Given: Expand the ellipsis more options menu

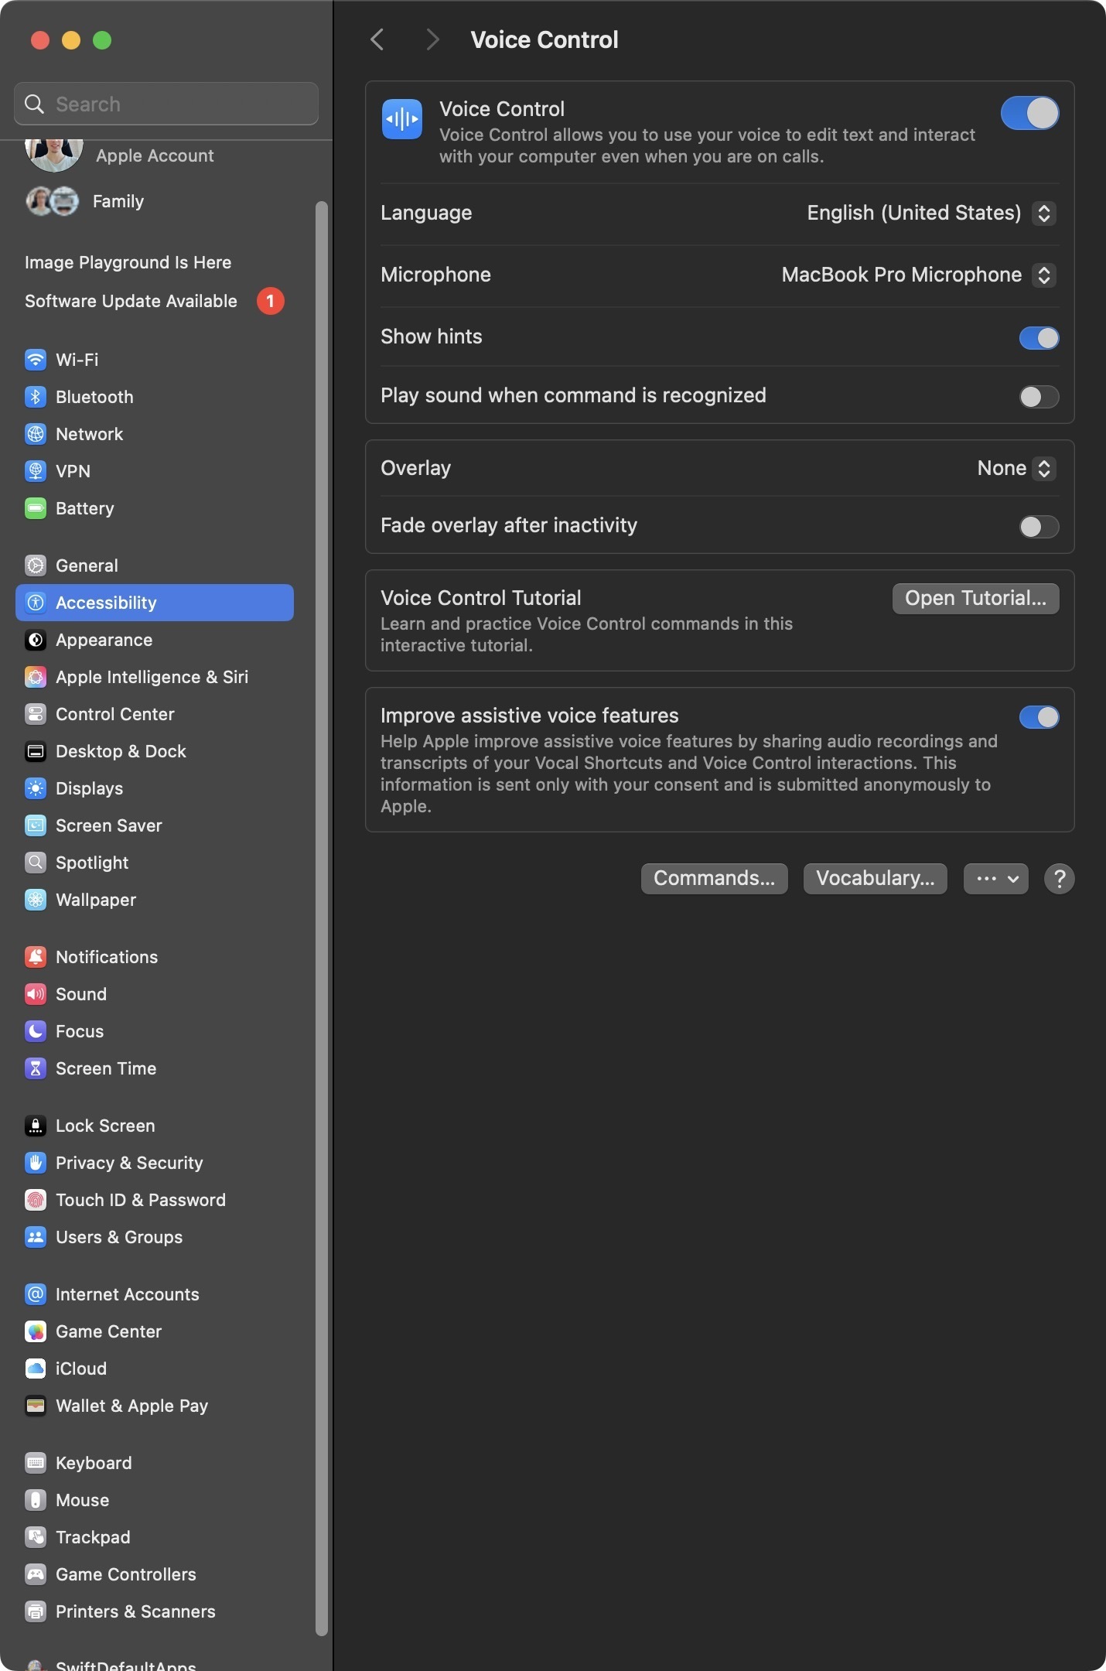Looking at the screenshot, I should [996, 879].
